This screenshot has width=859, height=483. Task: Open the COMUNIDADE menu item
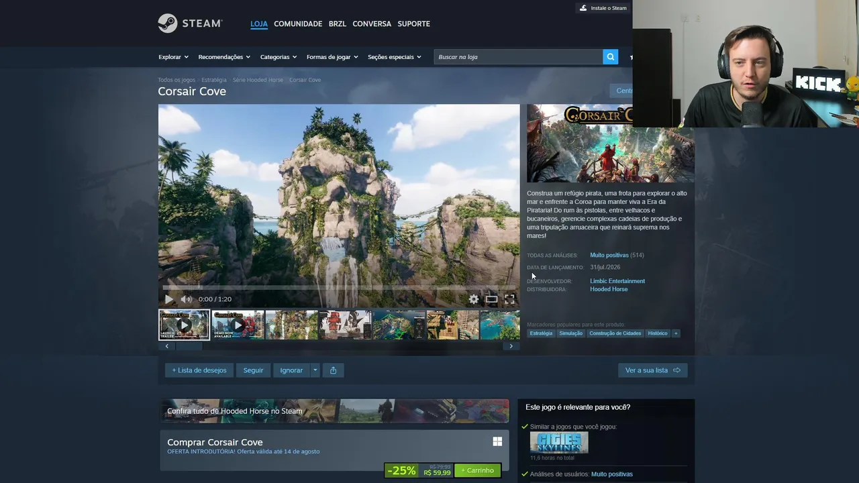[x=298, y=23]
